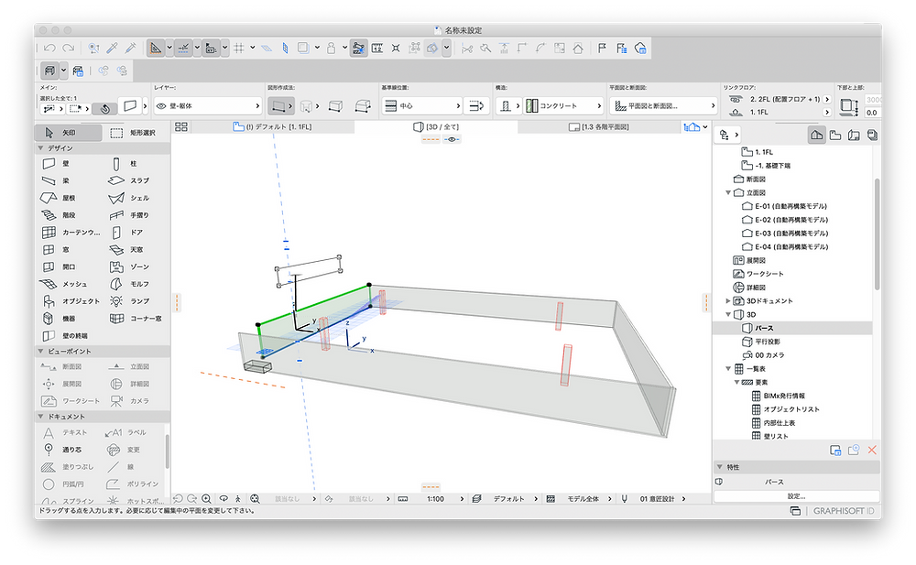Switch to デフォルト [1. 1FL] tab
The width and height of the screenshot is (916, 565).
tap(272, 126)
